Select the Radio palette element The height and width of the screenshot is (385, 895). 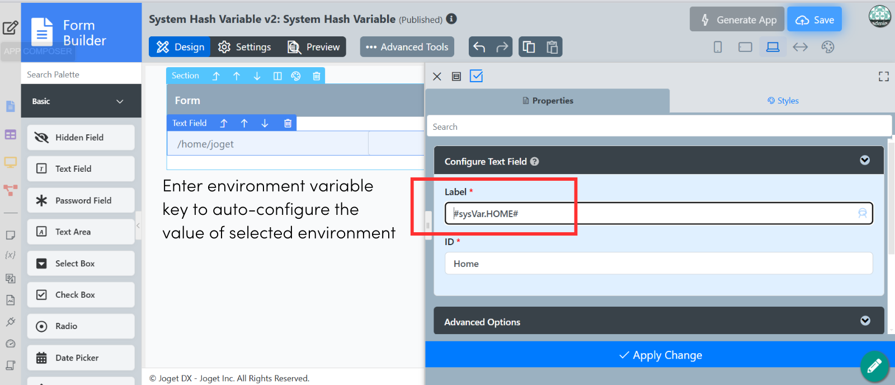[x=81, y=326]
